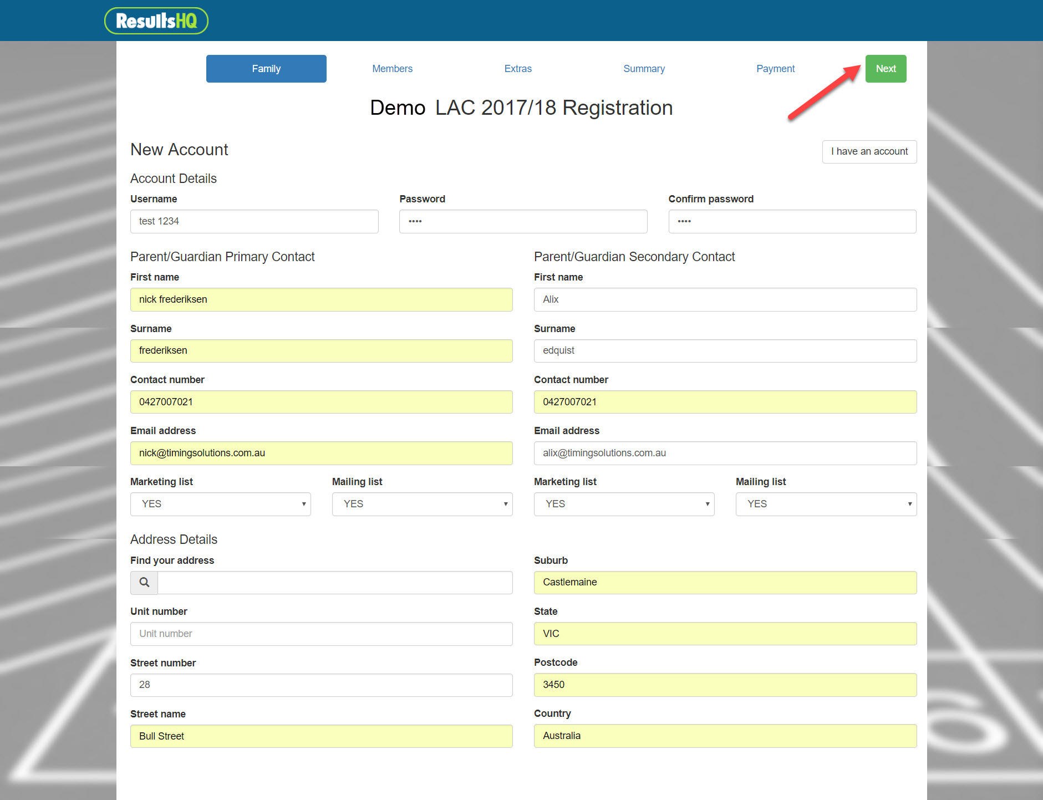Click 'Parent/Guardian Primary Contact' heading

coord(222,257)
